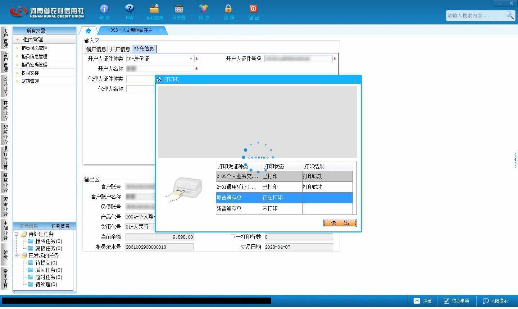Select 新普通存单 row in print table

[284, 208]
